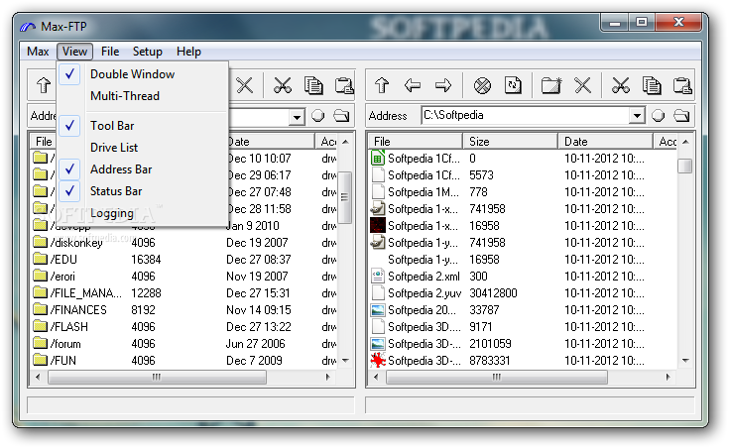Click the red splat icon of Softpedia 3D file
729x448 pixels.
378,360
